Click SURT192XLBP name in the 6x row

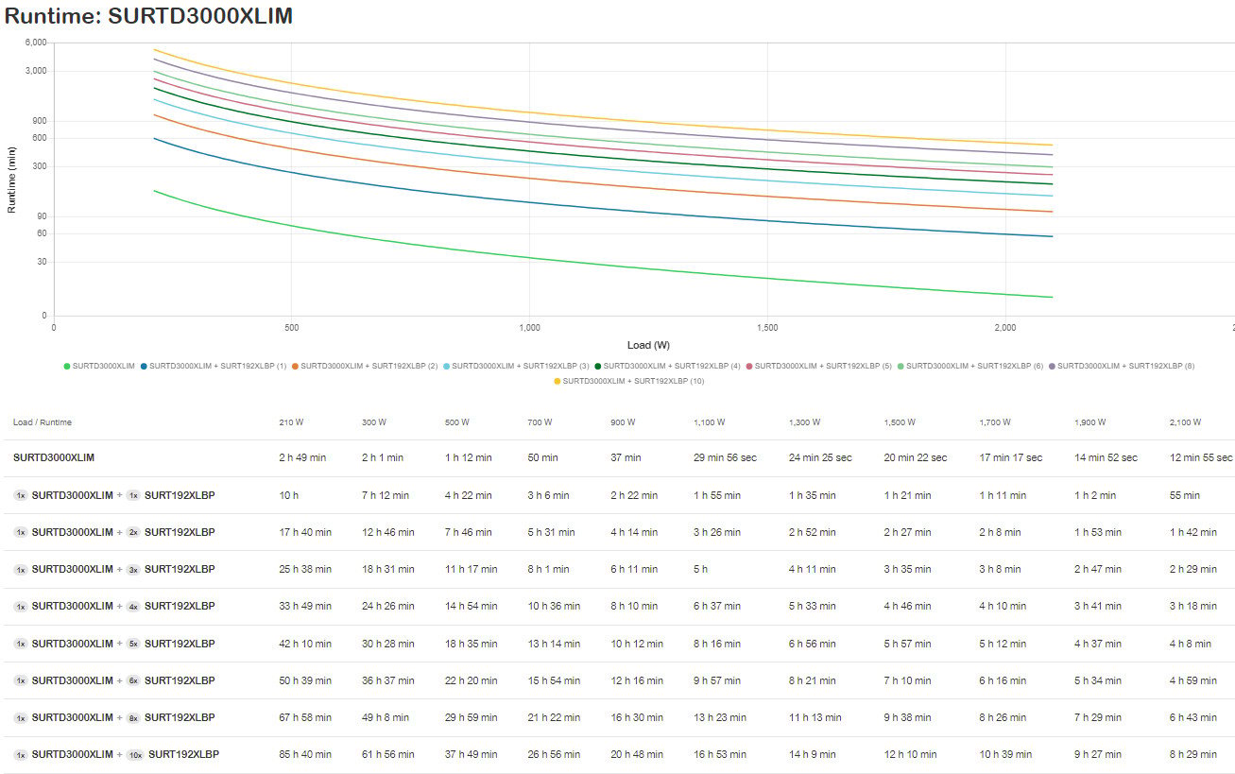[180, 680]
